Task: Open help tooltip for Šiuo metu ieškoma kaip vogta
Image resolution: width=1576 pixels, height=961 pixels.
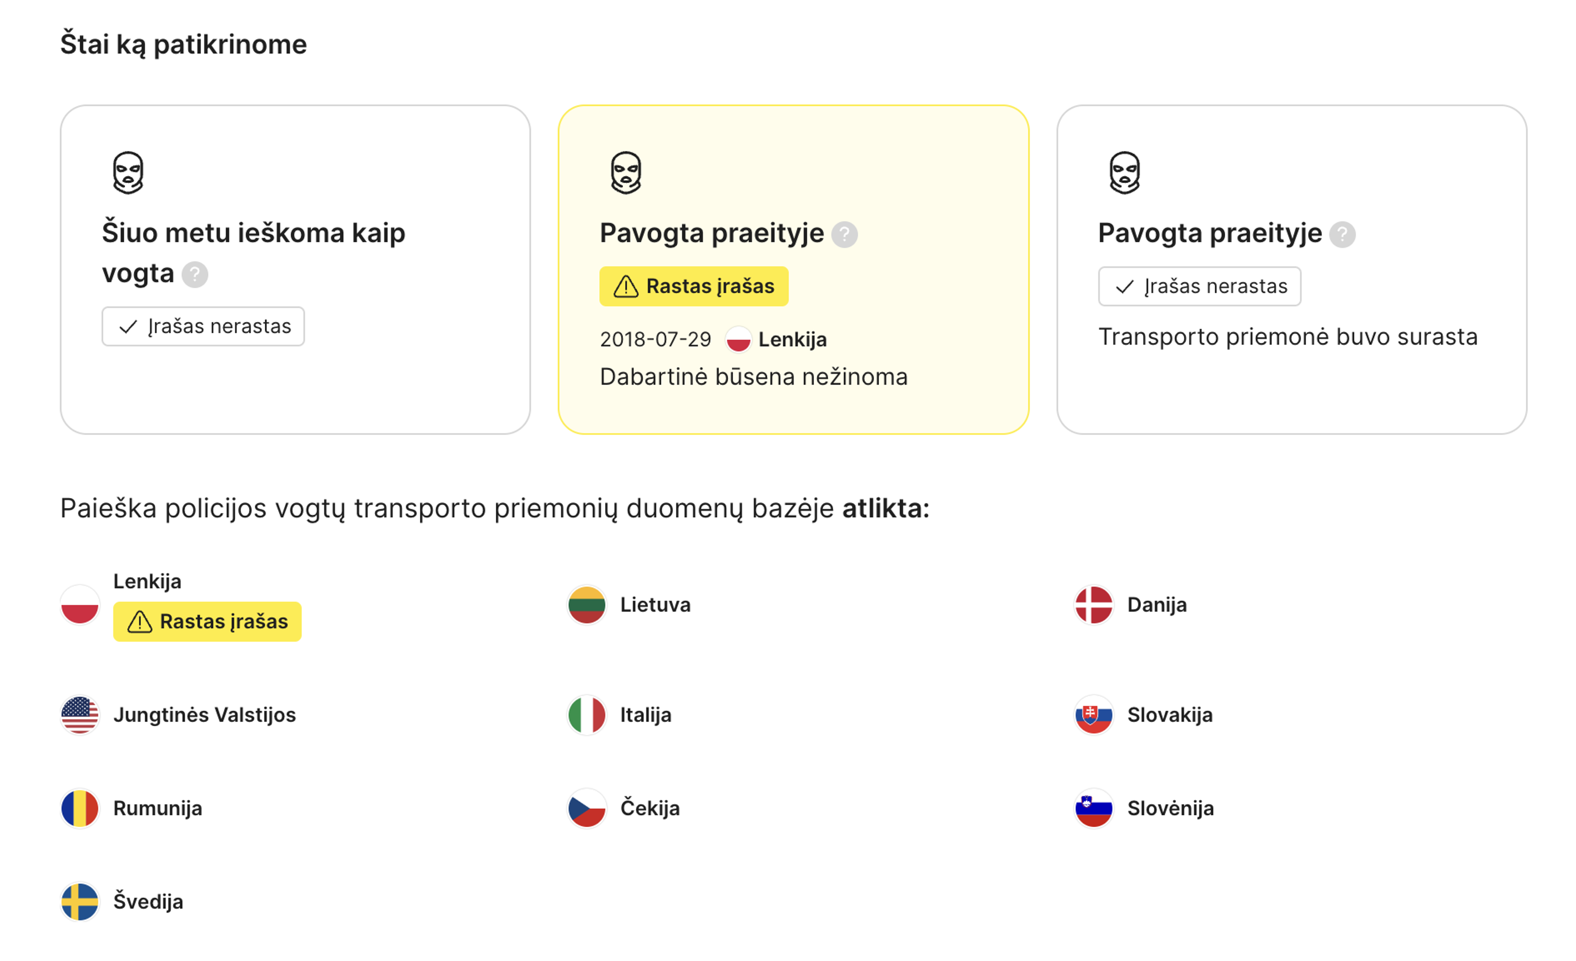Action: click(x=196, y=274)
